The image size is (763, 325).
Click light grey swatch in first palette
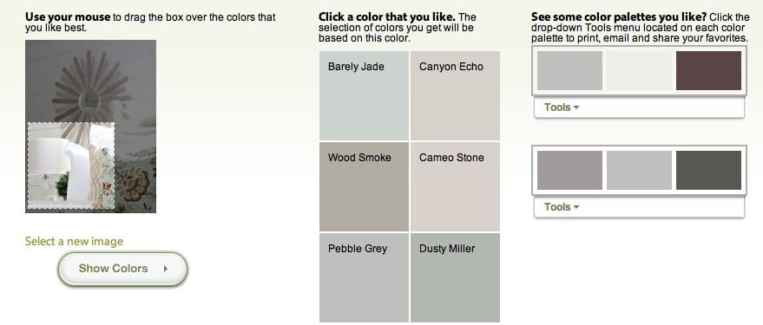[x=569, y=70]
